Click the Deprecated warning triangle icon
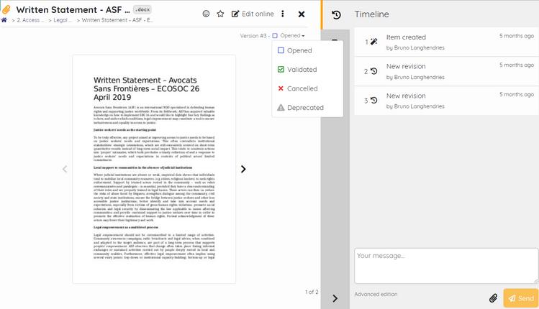The image size is (539, 309). pyautogui.click(x=281, y=108)
